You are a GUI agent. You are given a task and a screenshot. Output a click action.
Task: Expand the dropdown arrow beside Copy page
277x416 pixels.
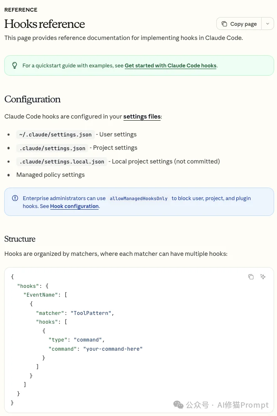(267, 24)
